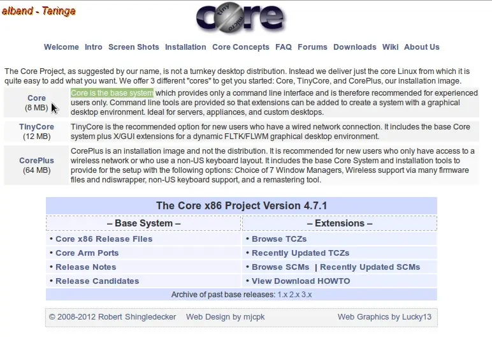Image resolution: width=492 pixels, height=340 pixels.
Task: Open the 1.x archive of past releases
Action: [x=282, y=295]
